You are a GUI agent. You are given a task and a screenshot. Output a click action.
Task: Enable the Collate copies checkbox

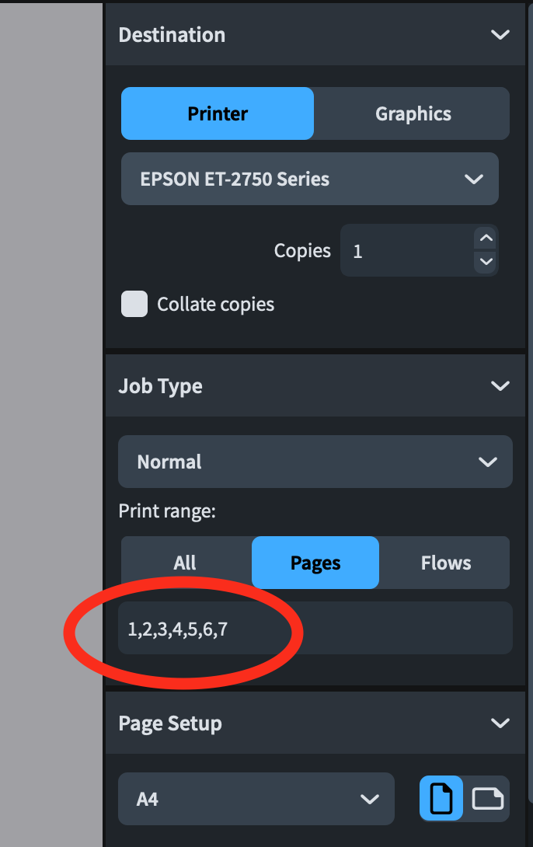(x=134, y=304)
